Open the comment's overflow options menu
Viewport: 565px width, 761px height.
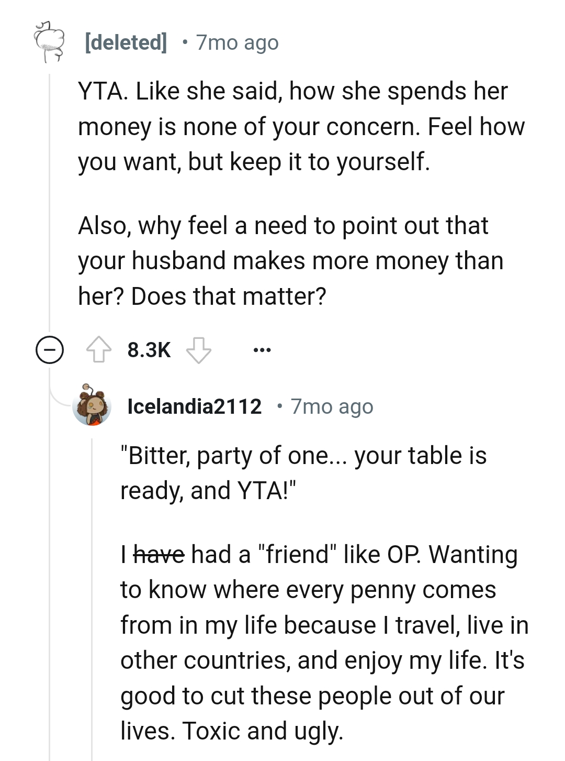262,350
